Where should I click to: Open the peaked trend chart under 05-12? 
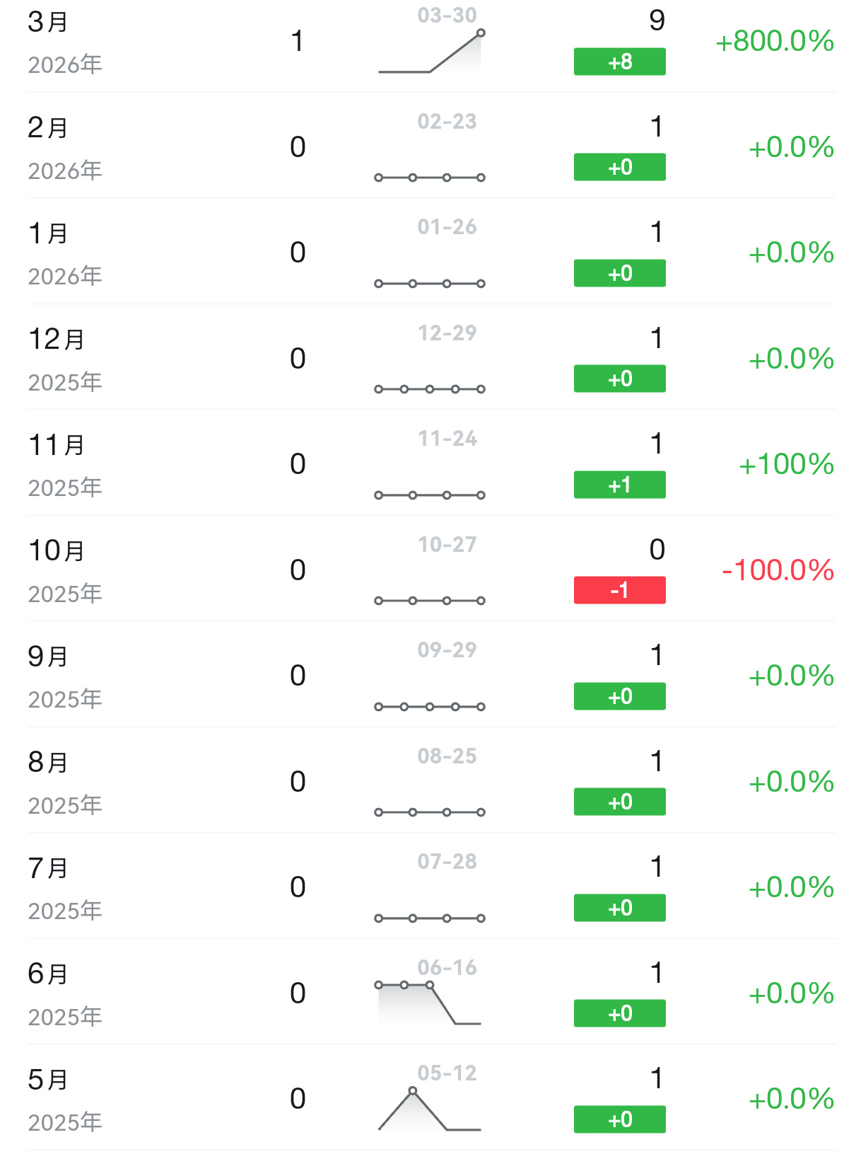[x=430, y=1111]
